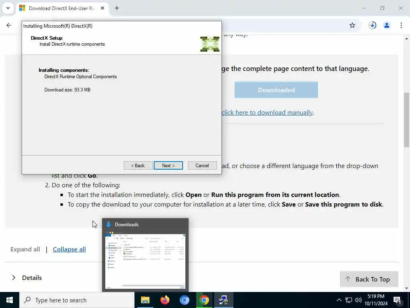Click the taskbar search box

click(77, 300)
